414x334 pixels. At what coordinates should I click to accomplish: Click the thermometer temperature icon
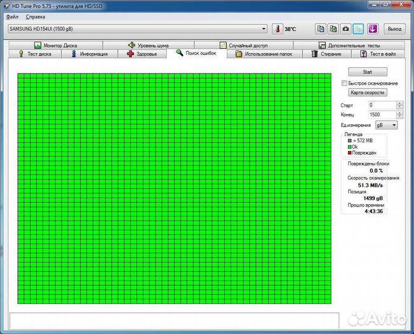pyautogui.click(x=277, y=29)
